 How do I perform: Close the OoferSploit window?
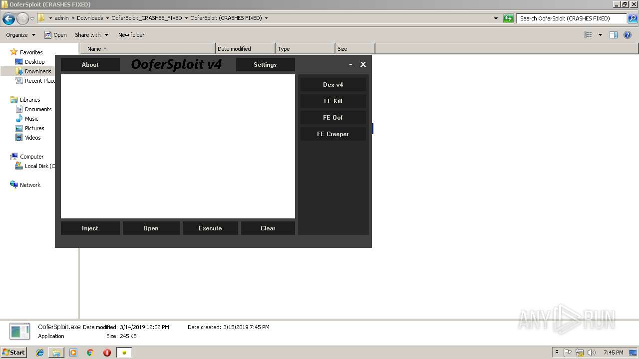pos(363,64)
